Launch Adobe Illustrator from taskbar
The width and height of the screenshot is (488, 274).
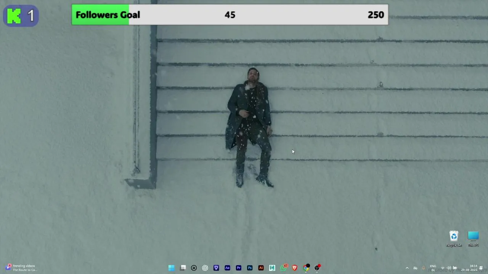click(261, 268)
